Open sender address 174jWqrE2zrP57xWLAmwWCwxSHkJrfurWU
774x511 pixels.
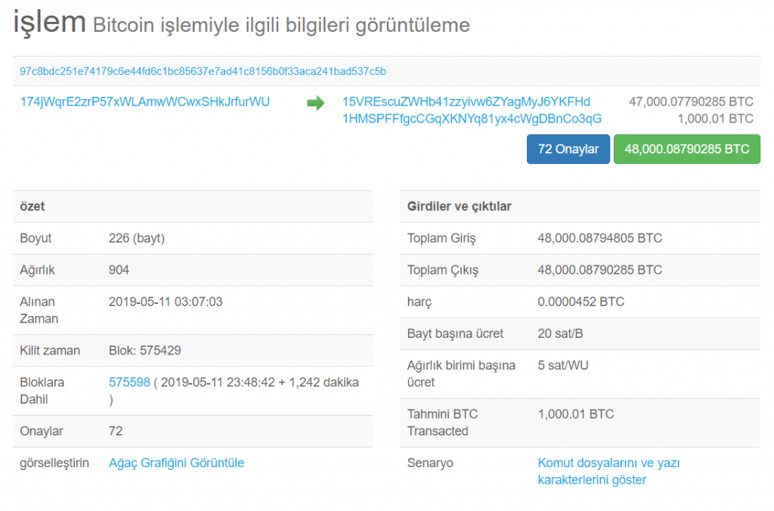click(144, 102)
